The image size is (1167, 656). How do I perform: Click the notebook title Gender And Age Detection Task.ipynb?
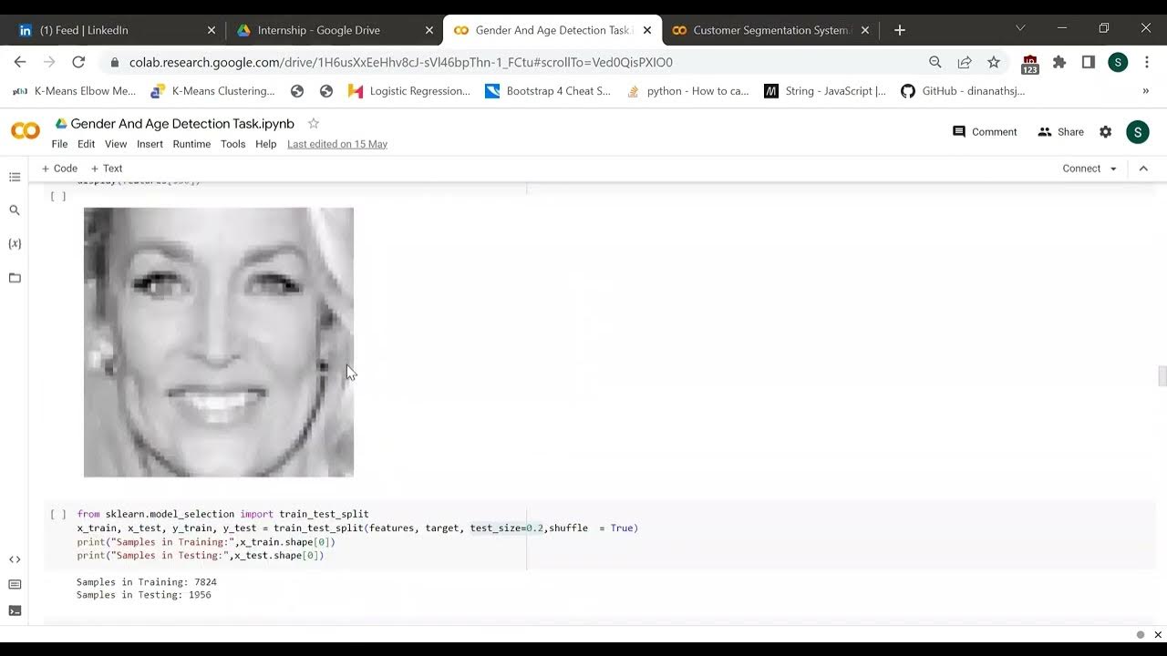(182, 123)
